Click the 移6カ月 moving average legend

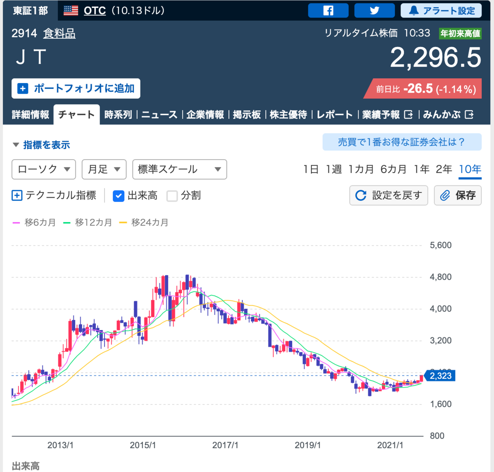34,222
